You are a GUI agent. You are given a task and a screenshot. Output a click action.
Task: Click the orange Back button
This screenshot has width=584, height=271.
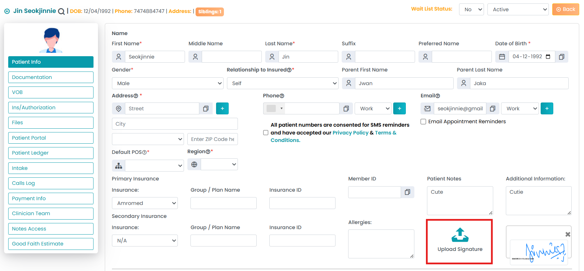pos(565,10)
